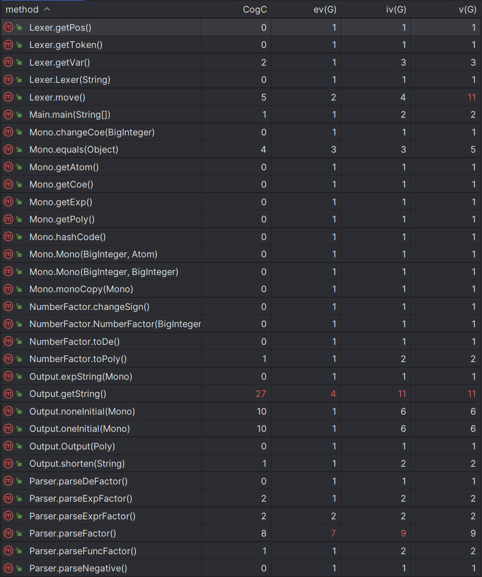This screenshot has width=482, height=577.
Task: Select the Mono.monoCopy(Mono) row
Action: point(241,289)
